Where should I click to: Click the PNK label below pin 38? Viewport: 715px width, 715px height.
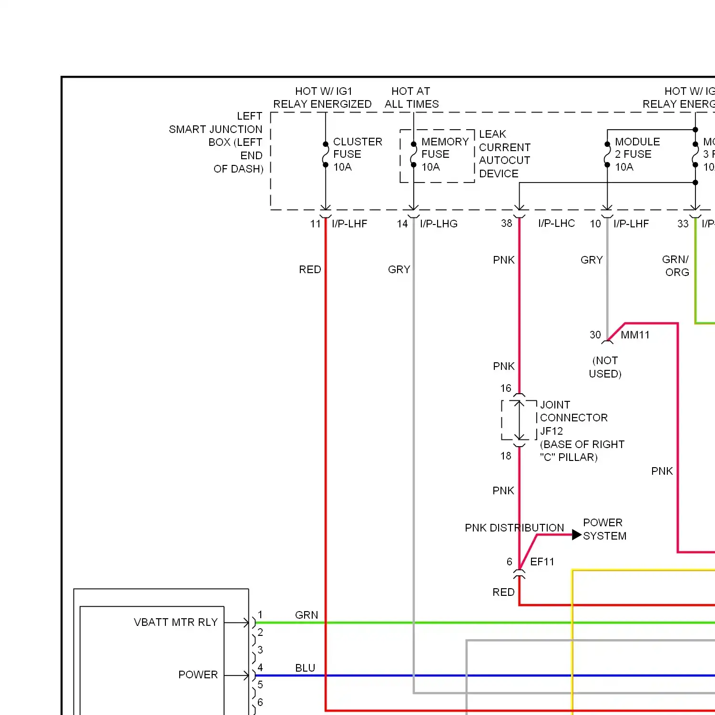click(x=504, y=260)
